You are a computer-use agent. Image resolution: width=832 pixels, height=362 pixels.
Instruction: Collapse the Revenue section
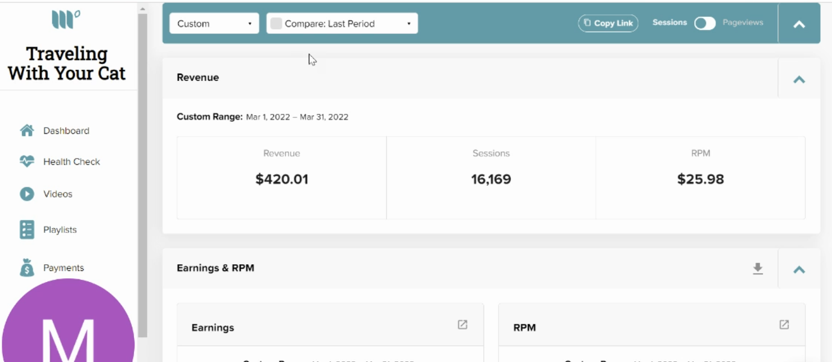(x=799, y=79)
